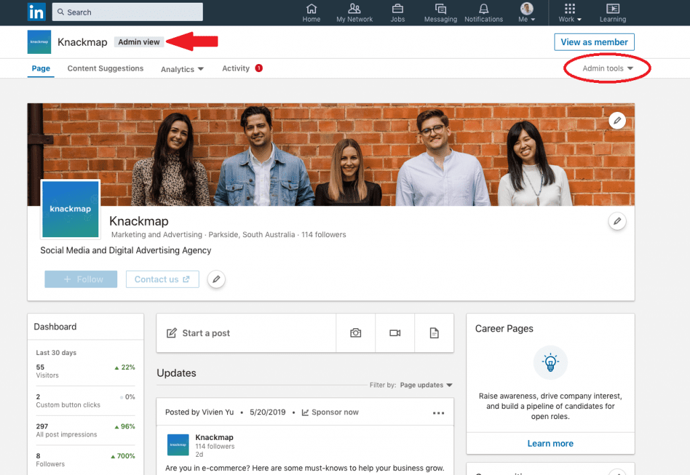Click the Knackmap page title in top bar
690x475 pixels.
tap(82, 42)
